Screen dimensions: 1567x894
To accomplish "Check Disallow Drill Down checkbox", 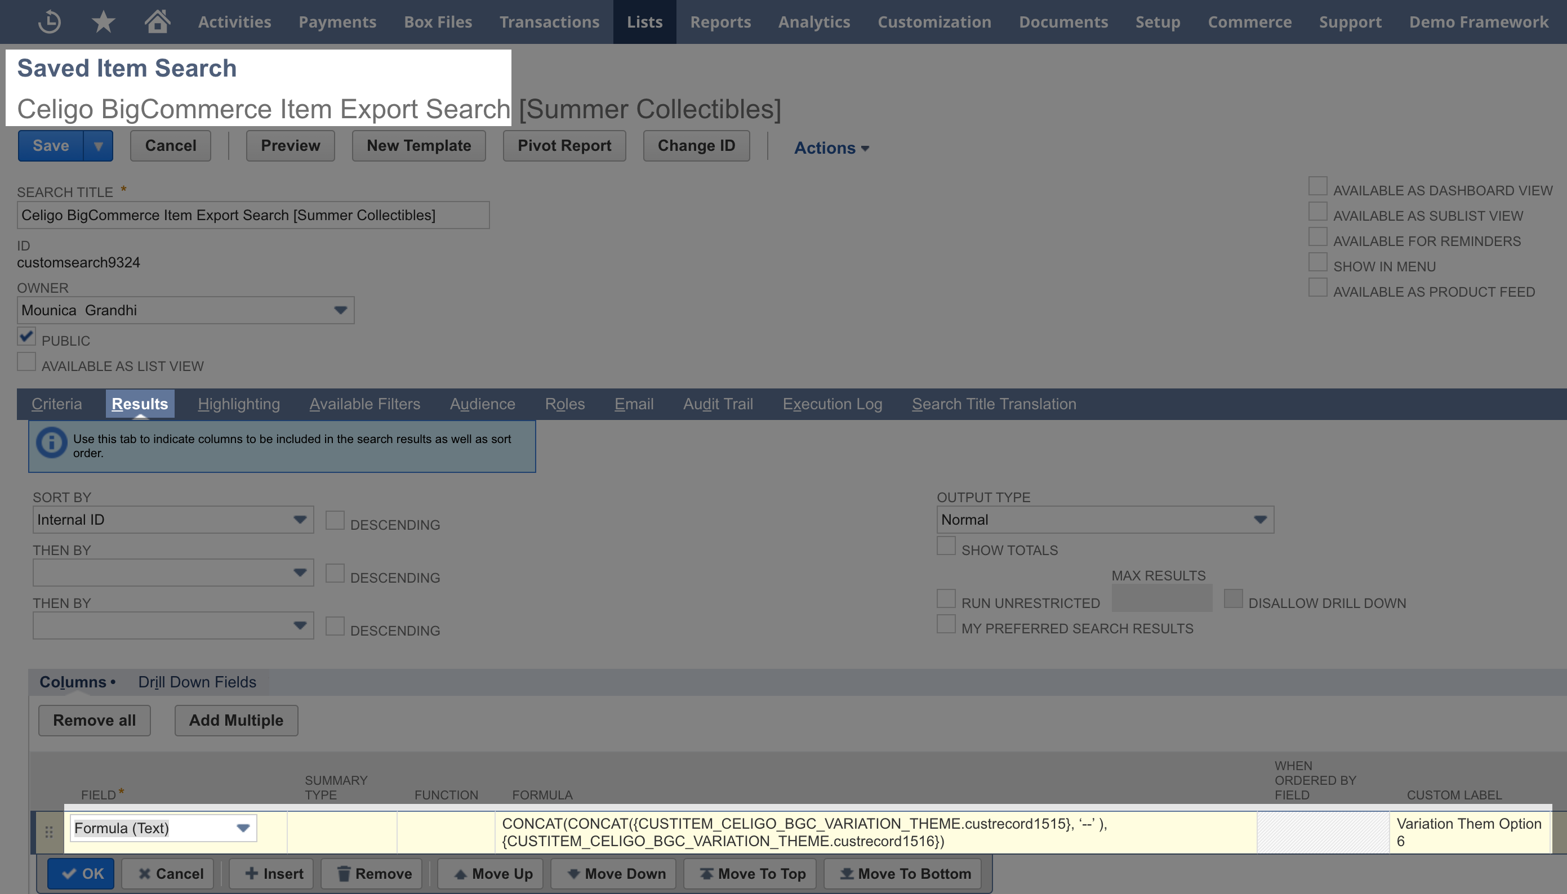I will tap(1233, 598).
